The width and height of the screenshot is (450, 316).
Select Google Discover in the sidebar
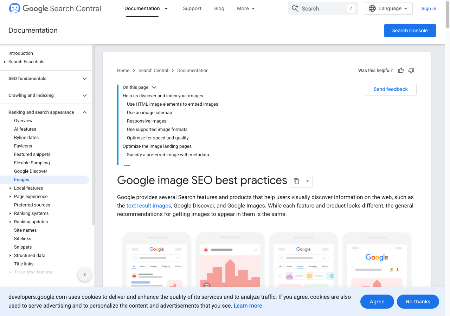(x=31, y=171)
